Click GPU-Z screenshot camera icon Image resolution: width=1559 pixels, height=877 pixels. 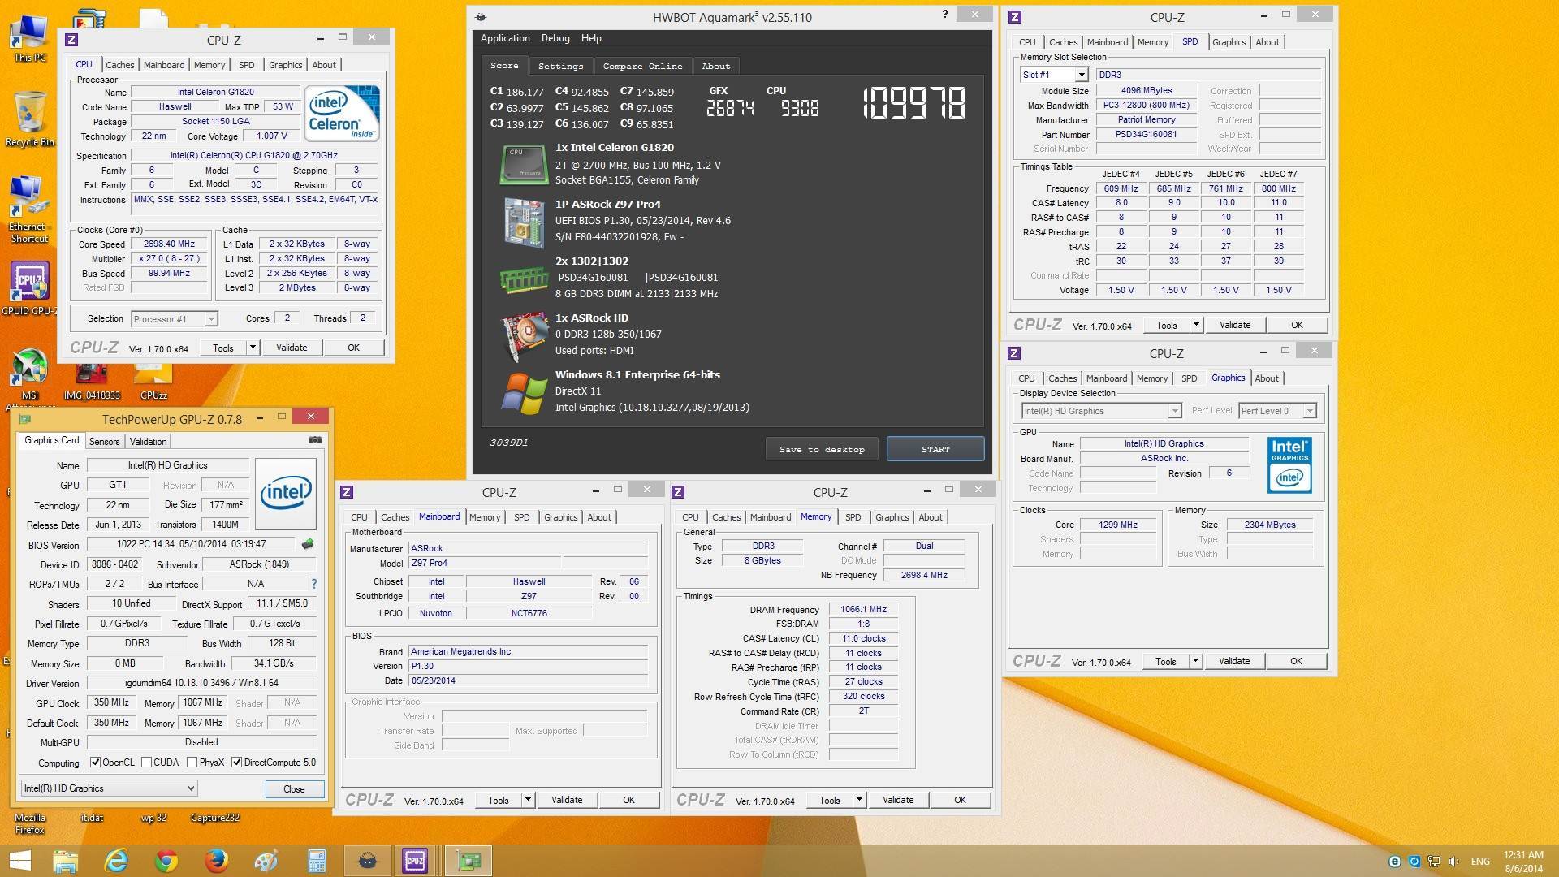point(315,440)
